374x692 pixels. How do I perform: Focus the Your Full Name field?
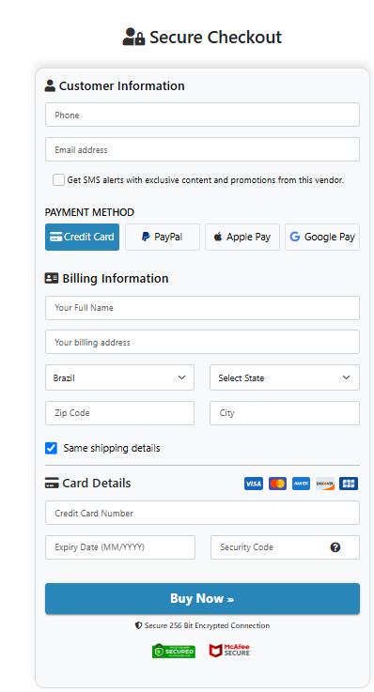tap(202, 308)
